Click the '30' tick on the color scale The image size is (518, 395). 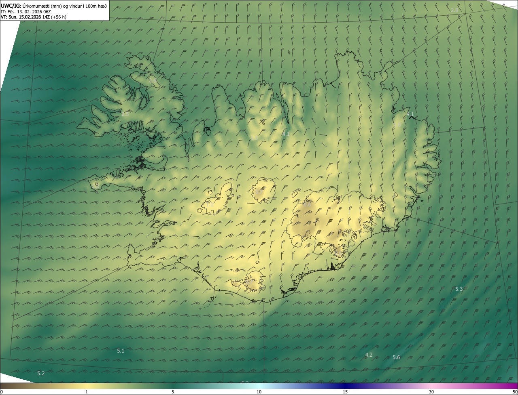click(431, 392)
